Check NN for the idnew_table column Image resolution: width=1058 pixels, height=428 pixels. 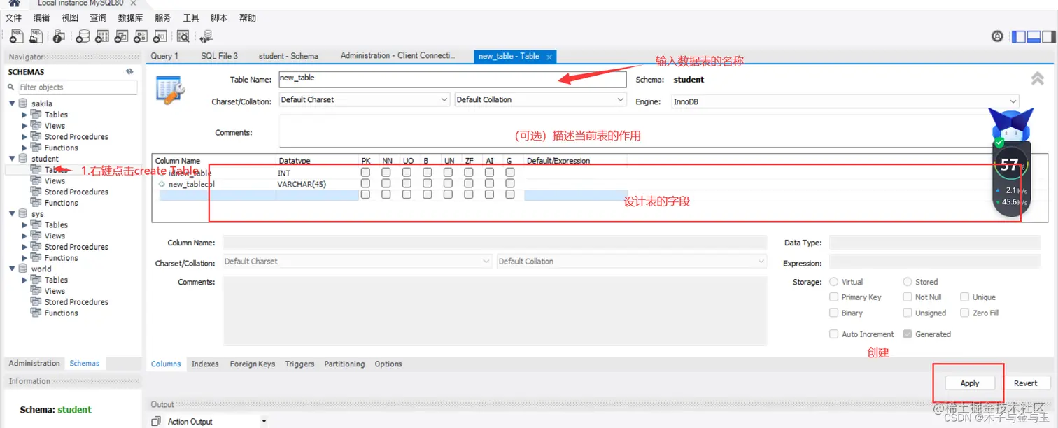[386, 172]
